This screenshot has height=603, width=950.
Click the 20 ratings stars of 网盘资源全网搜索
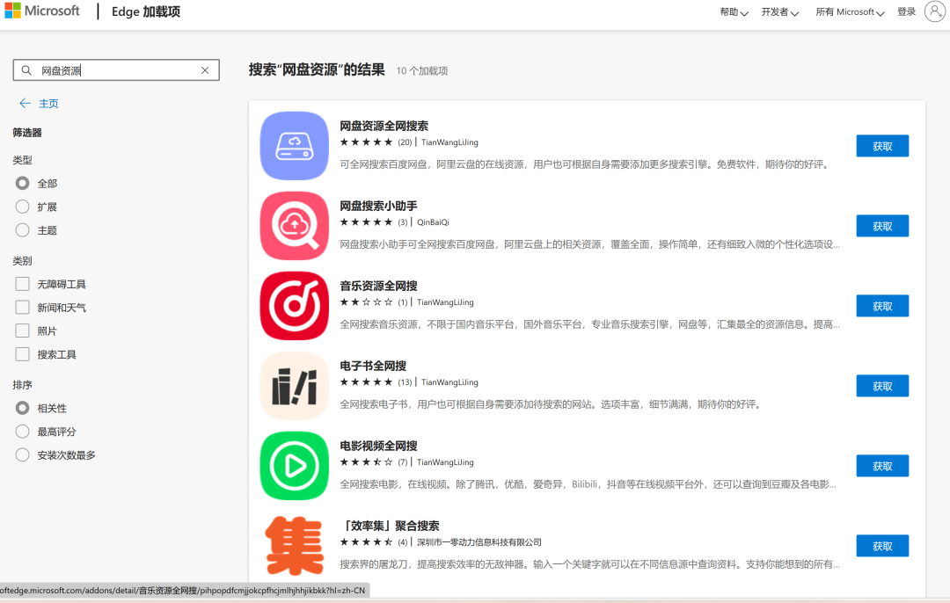click(367, 142)
